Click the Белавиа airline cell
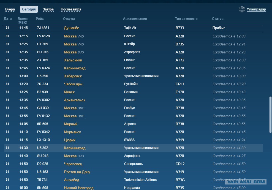The width and height of the screenshot is (272, 190). [x=131, y=92]
